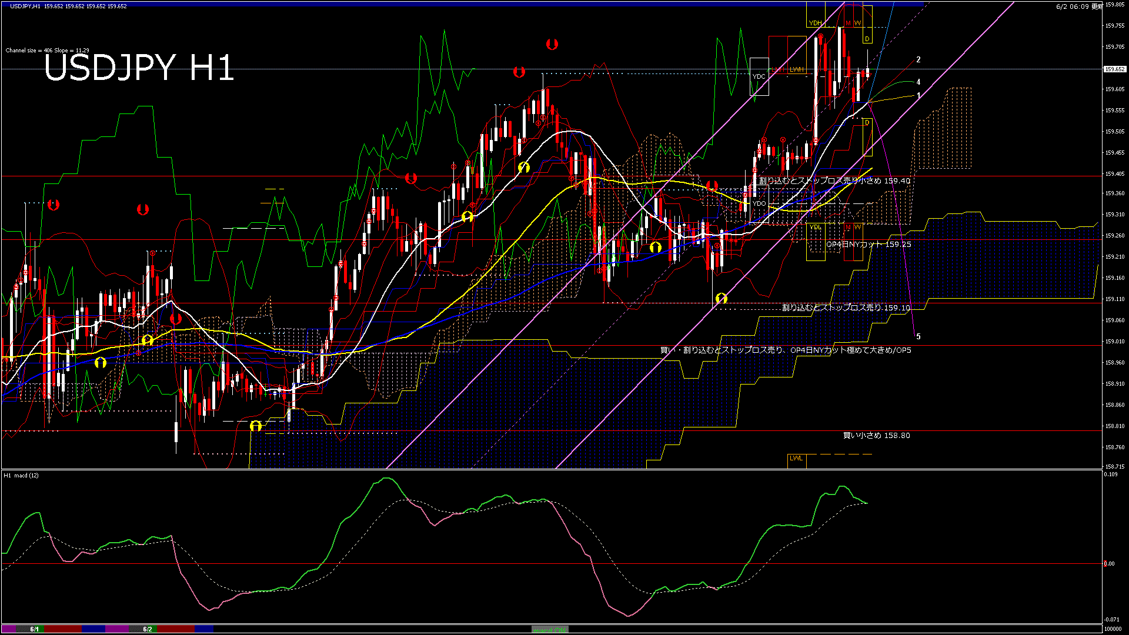1129x635 pixels.
Task: Click the large USDJPY H1 chart title
Action: tap(139, 68)
